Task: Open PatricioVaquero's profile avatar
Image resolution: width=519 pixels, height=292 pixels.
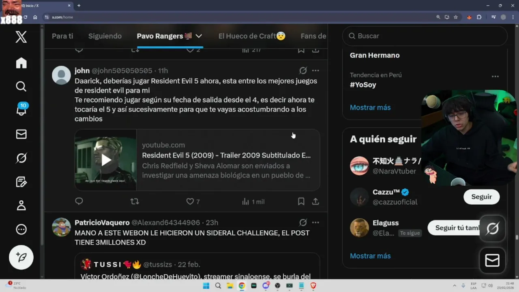Action: [62, 227]
